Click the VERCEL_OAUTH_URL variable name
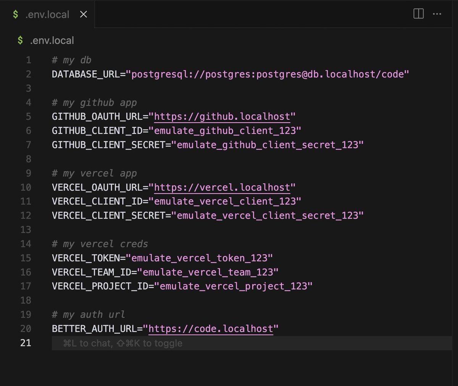Image resolution: width=458 pixels, height=386 pixels. [97, 188]
